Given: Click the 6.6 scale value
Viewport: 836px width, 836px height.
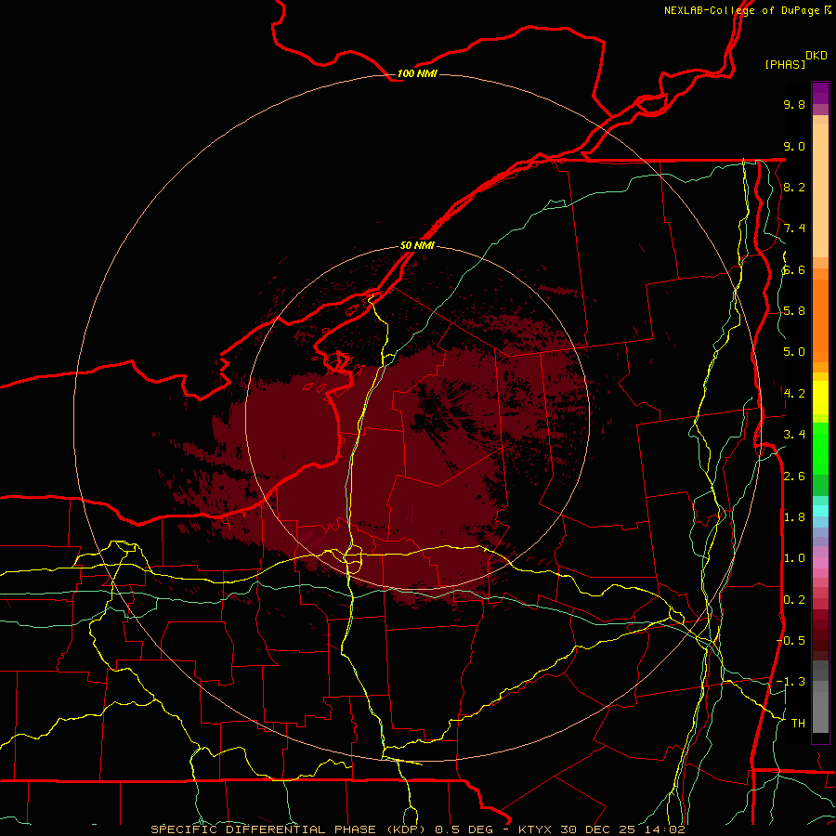Looking at the screenshot, I should [x=794, y=269].
